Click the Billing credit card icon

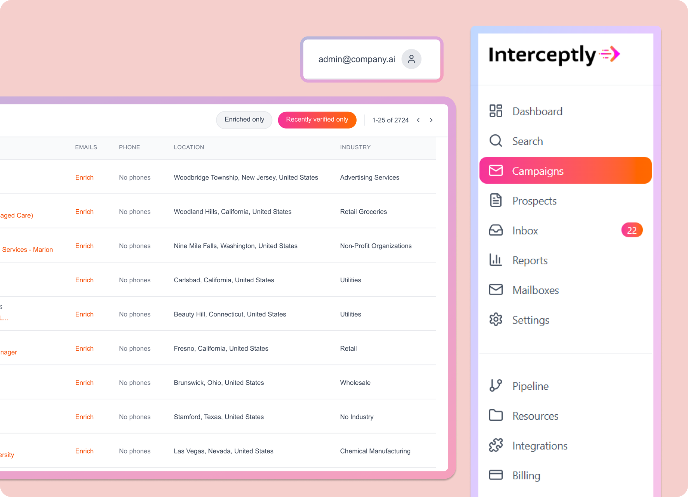pyautogui.click(x=496, y=475)
